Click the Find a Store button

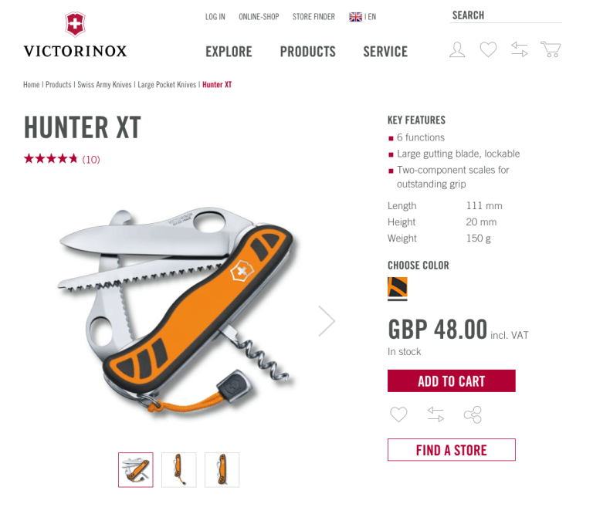[451, 450]
